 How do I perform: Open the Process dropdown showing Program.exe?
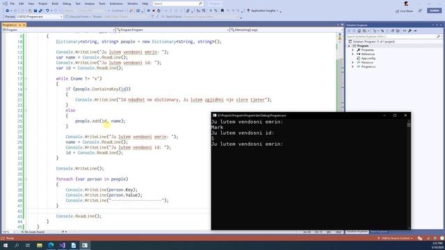click(40, 17)
